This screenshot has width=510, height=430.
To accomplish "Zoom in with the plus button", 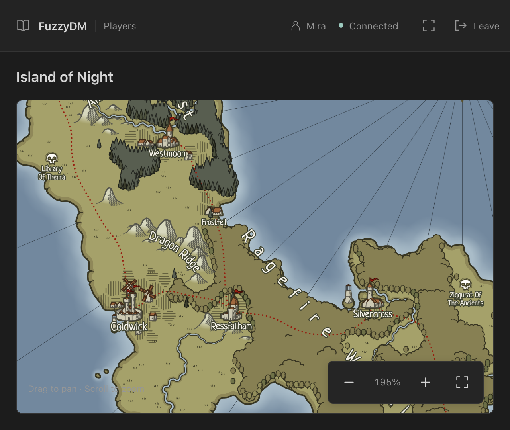I will click(426, 382).
